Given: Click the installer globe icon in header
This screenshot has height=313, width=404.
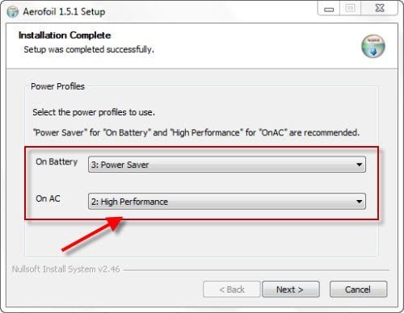Looking at the screenshot, I should pos(373,46).
